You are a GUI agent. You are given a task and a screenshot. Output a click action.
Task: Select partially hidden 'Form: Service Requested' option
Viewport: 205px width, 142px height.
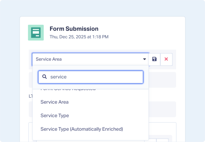tap(68, 90)
